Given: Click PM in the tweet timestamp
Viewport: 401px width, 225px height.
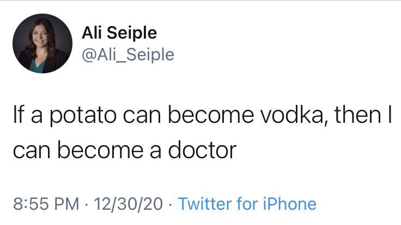Looking at the screenshot, I should 68,204.
